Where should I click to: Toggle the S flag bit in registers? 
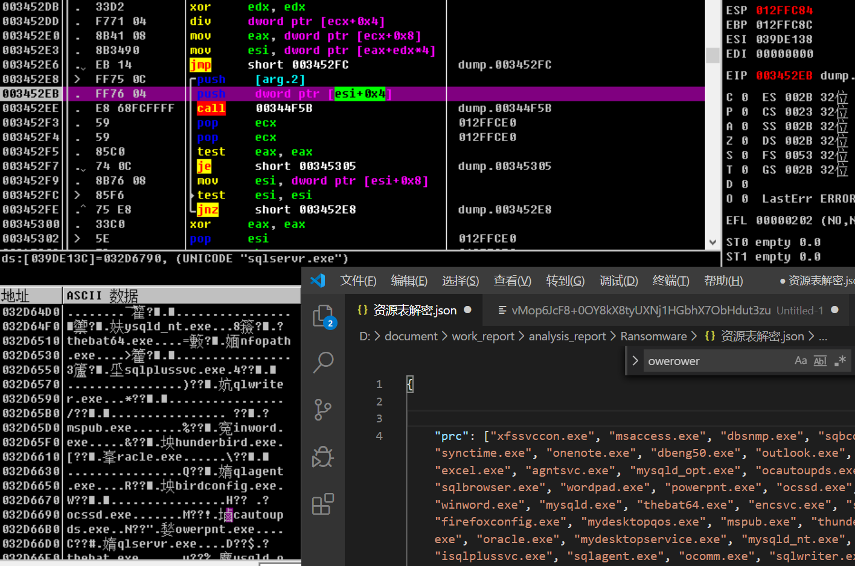tap(745, 155)
